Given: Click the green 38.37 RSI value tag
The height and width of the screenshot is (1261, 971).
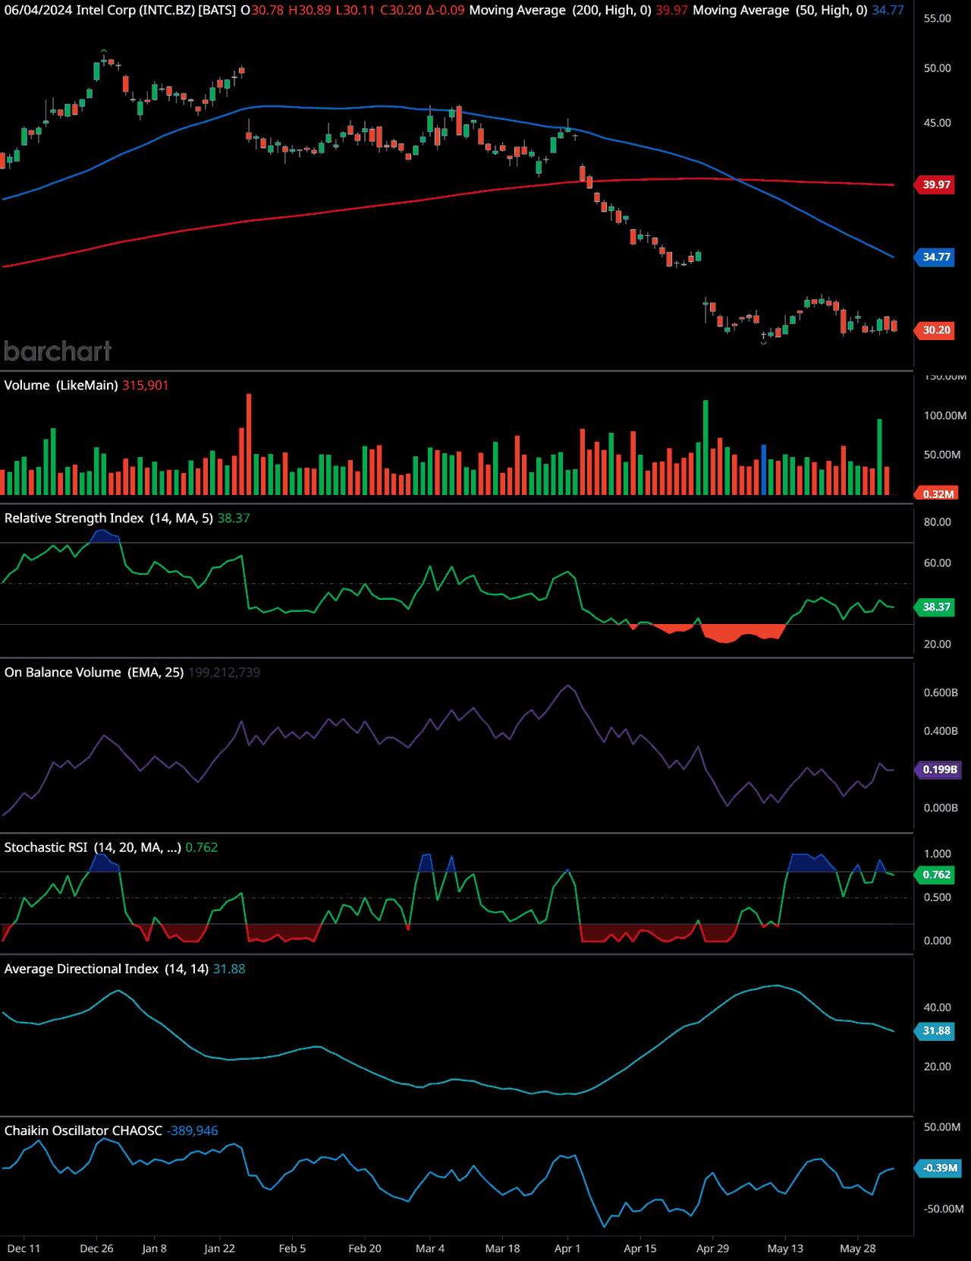Looking at the screenshot, I should click(x=936, y=607).
